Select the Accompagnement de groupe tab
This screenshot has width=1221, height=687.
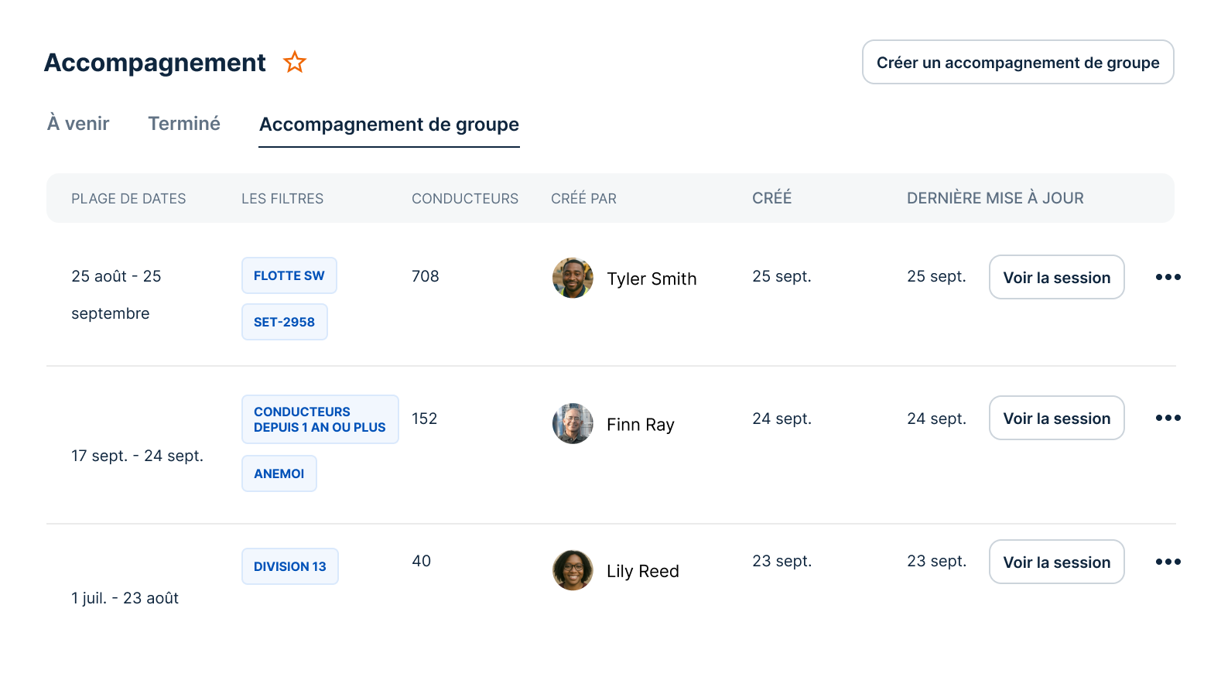(x=389, y=125)
